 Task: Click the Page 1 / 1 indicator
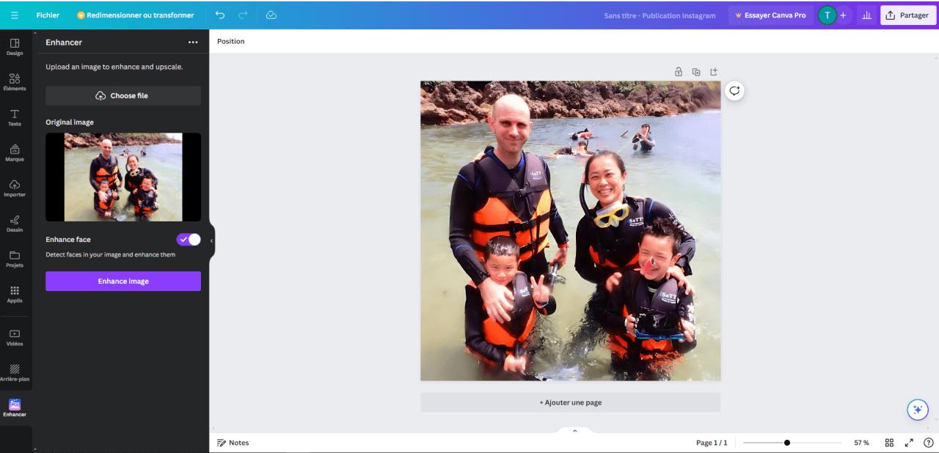[712, 443]
